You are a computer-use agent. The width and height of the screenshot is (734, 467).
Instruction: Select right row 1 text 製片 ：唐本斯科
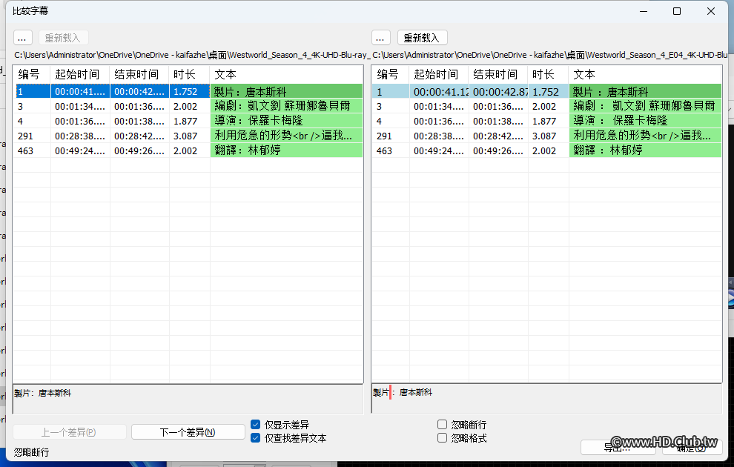646,91
